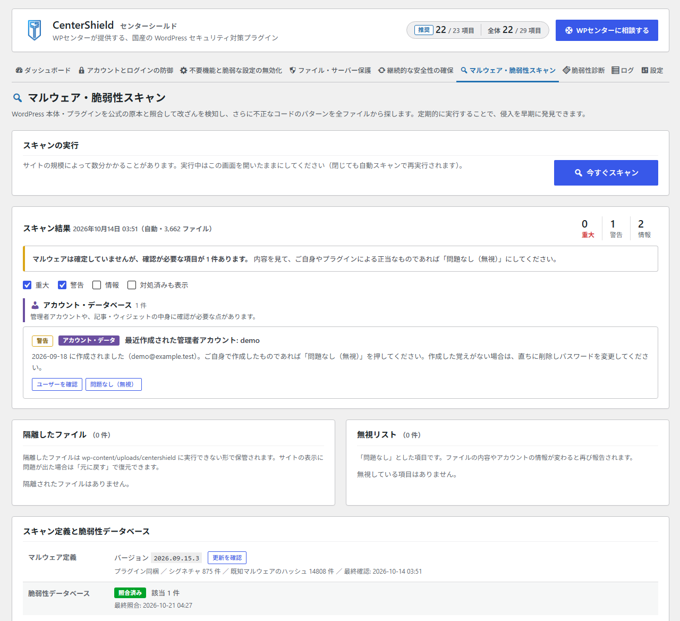Click the 照合済み status badge
Image resolution: width=680 pixels, height=621 pixels.
pyautogui.click(x=130, y=593)
